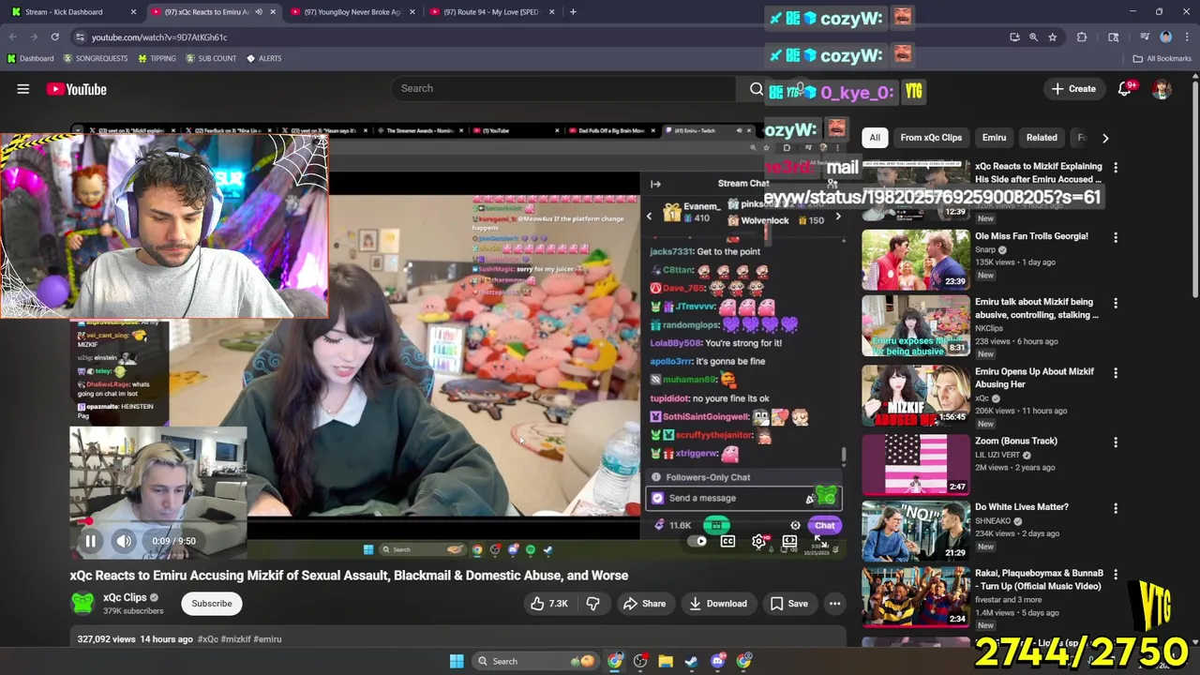The width and height of the screenshot is (1200, 675).
Task: Switch to the Stream - Kick Dashboard tab
Action: point(73,12)
